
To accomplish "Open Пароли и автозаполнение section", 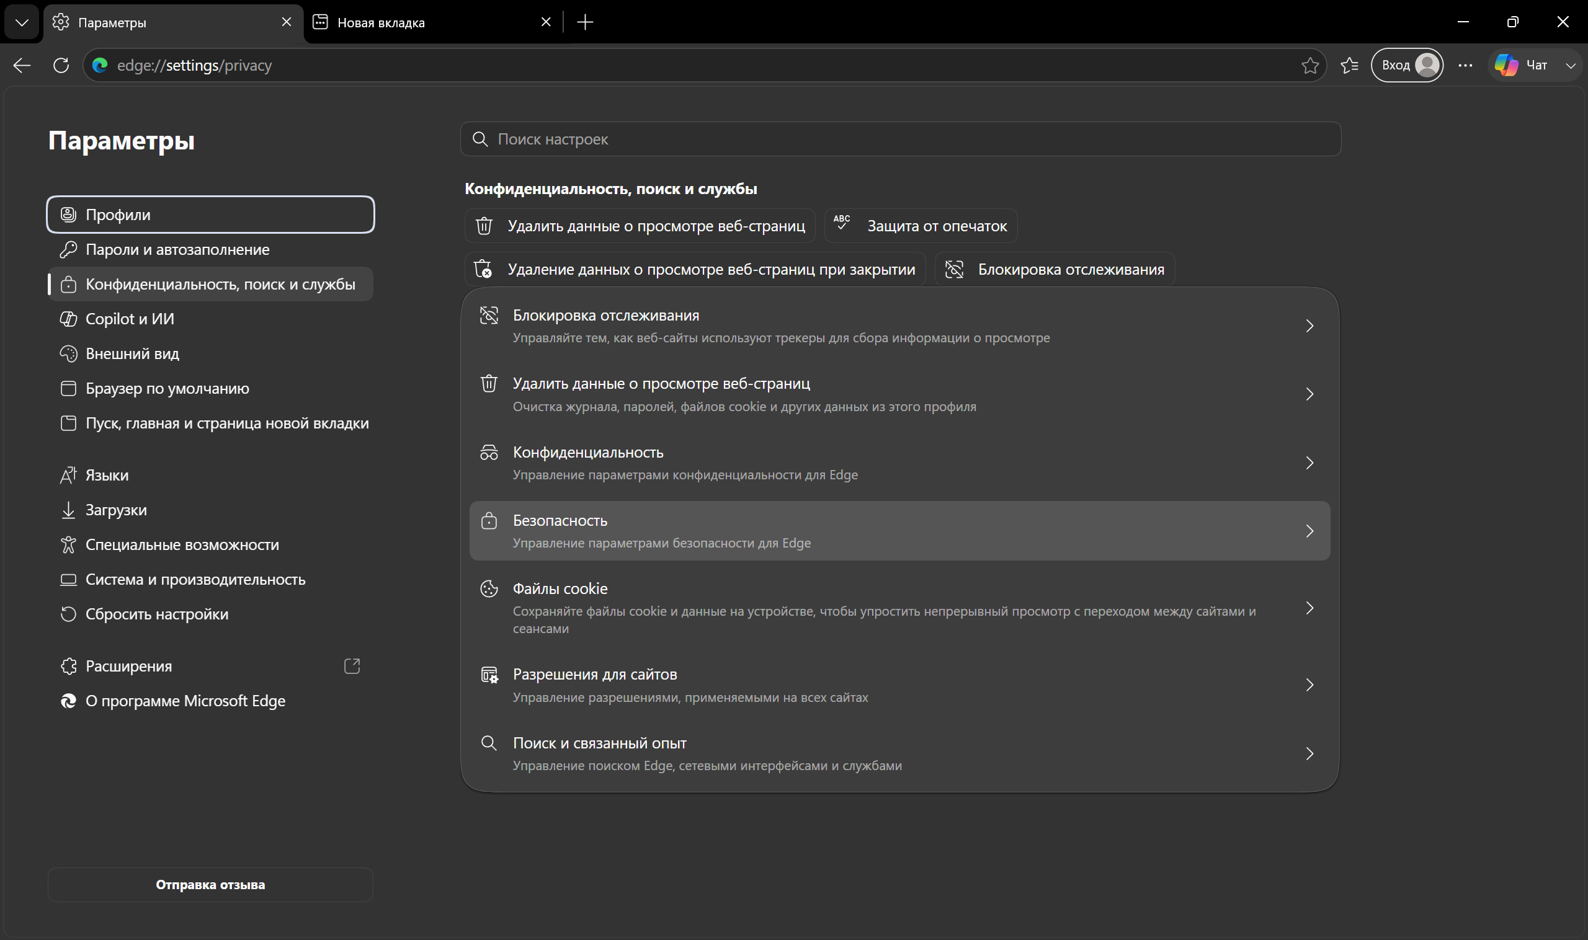I will 210,249.
